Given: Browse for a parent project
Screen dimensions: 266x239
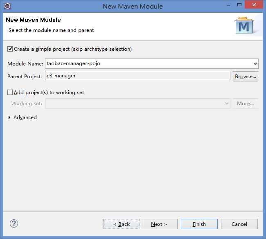Looking at the screenshot, I should [246, 77].
